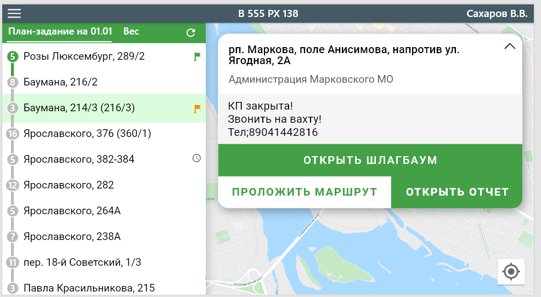Switch to План-задание на 01.01 tab
Screen dimensions: 541x297
[x=60, y=32]
